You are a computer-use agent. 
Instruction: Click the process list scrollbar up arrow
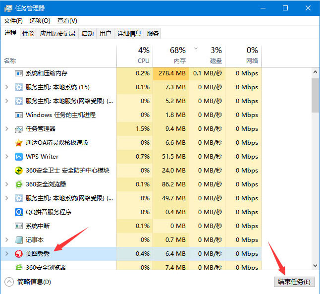315,72
